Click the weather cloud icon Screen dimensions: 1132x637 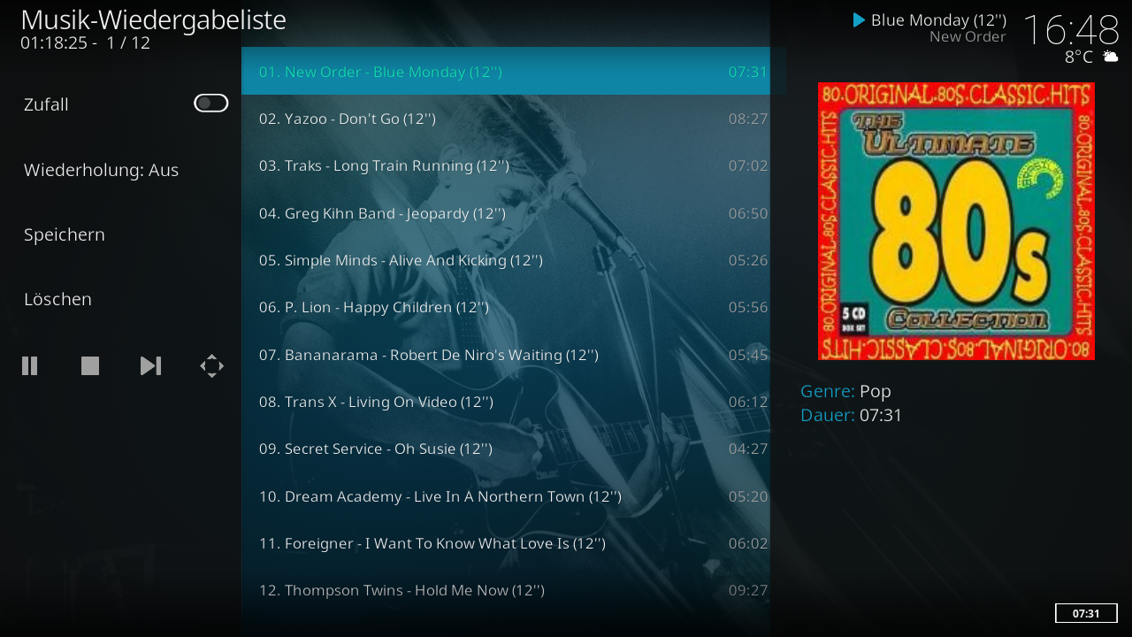click(x=1110, y=57)
